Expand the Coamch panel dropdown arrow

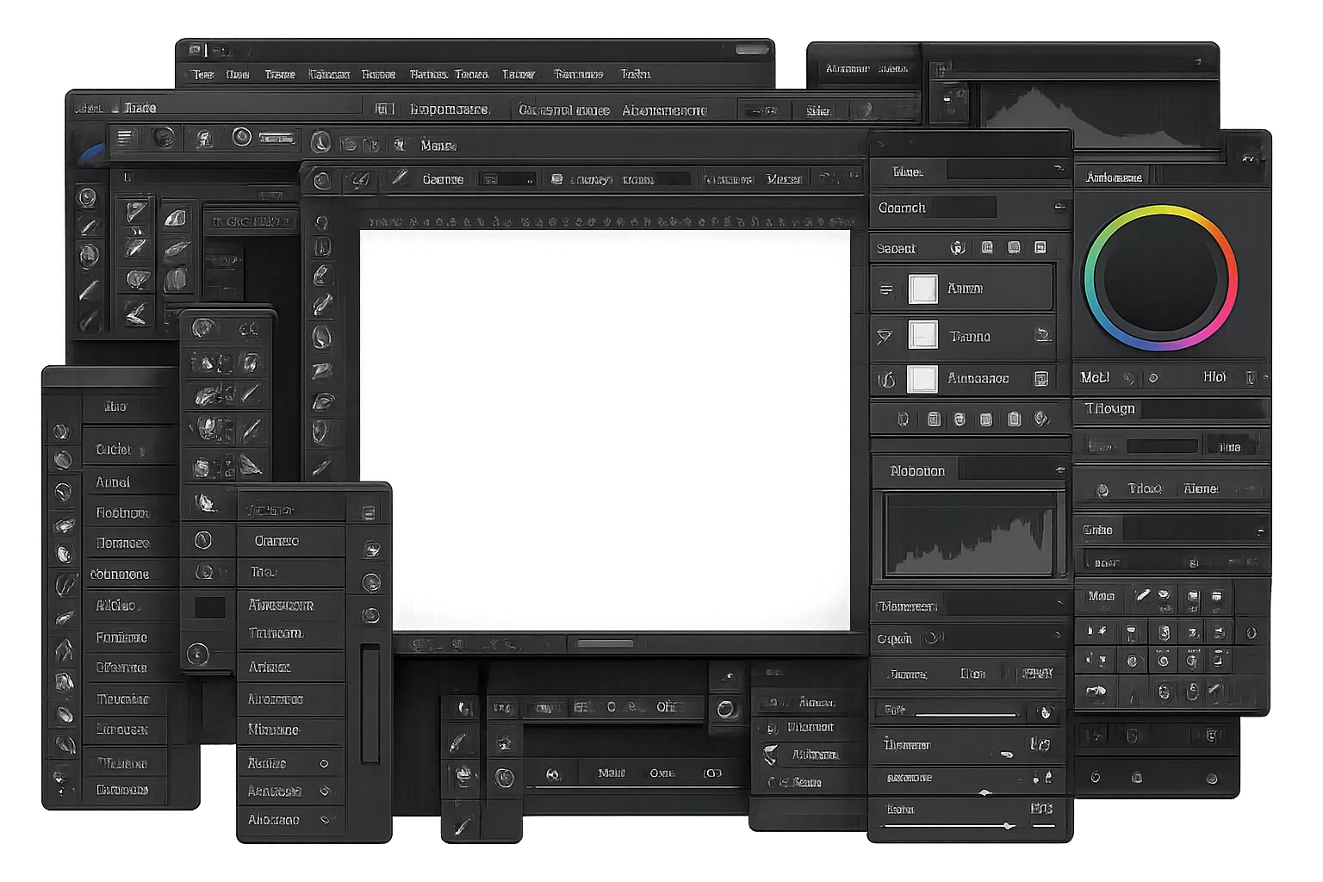[1059, 207]
